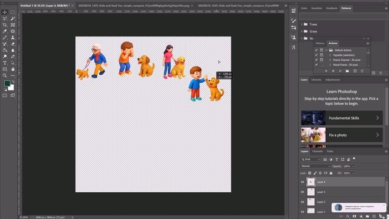Select the Zoom tool
This screenshot has height=219, width=389.
tap(5, 75)
